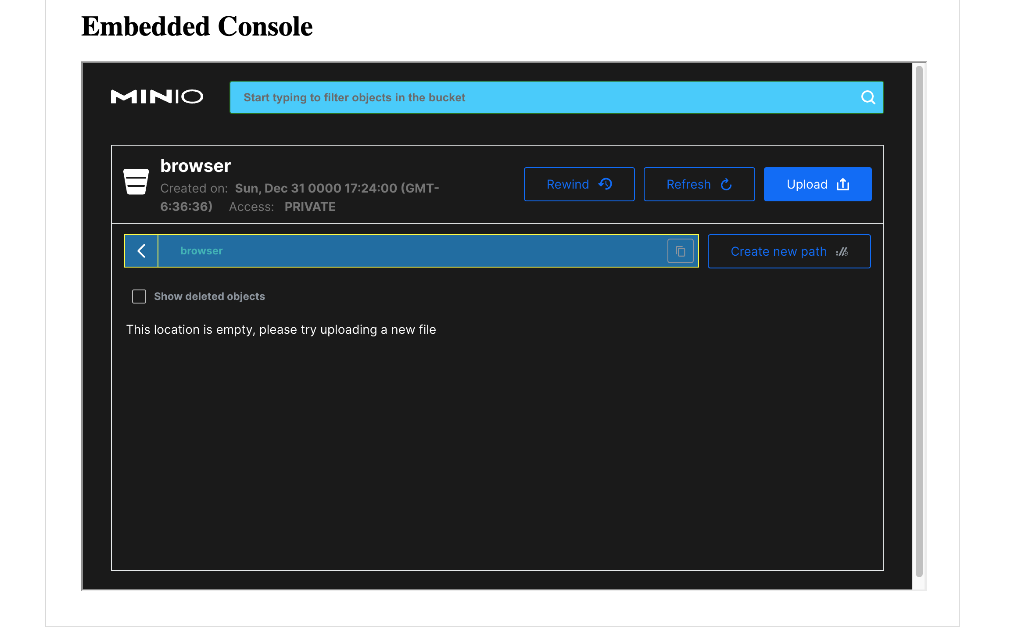
Task: Go back using the left chevron
Action: (x=141, y=251)
